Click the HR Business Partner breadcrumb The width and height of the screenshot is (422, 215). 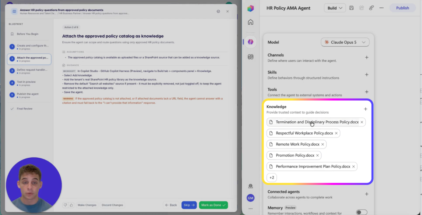point(70,13)
